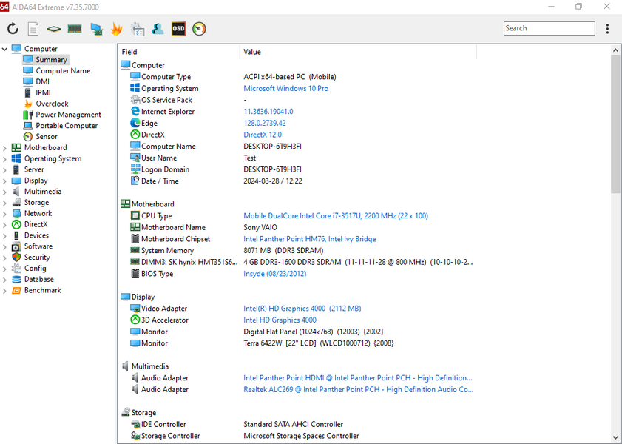Expand the Storage tree node
622x444 pixels.
point(4,203)
